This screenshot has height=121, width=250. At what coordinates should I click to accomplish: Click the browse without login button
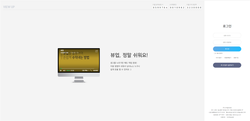tap(227, 65)
